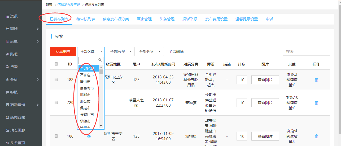The image size is (341, 146).
Task: Select the checkbox for row 729
Action: point(56,103)
